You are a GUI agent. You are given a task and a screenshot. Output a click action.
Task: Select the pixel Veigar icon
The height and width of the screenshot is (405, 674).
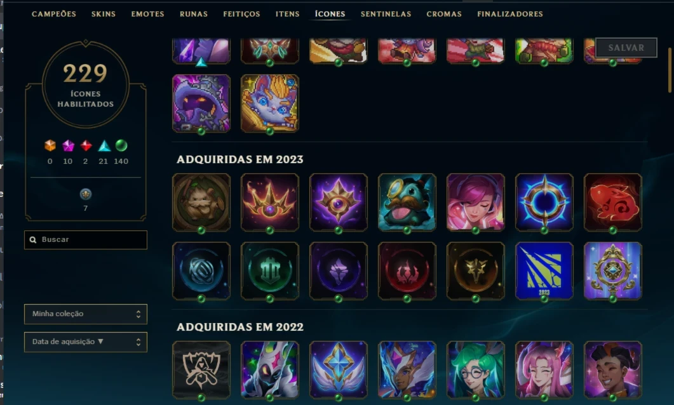201,103
